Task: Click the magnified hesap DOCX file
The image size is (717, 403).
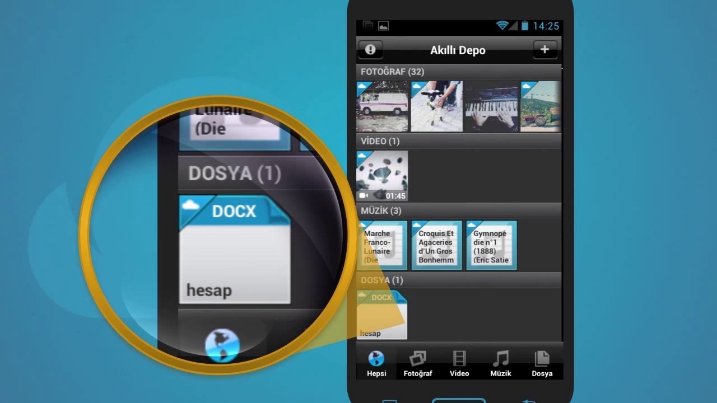Action: point(234,250)
